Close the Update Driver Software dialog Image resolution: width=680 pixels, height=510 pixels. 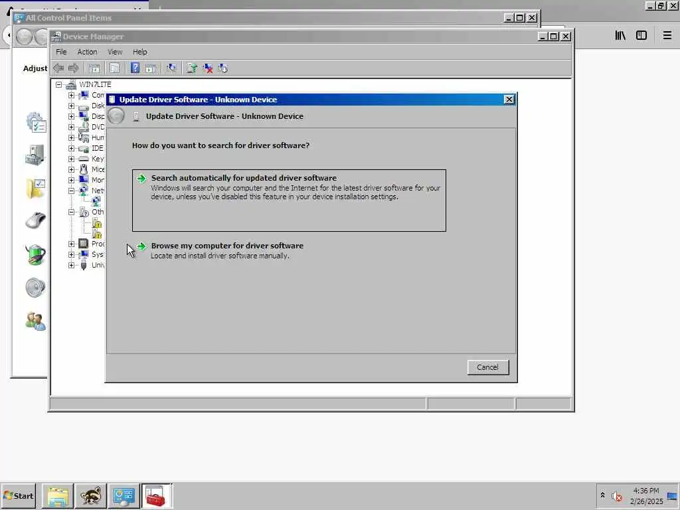(509, 100)
